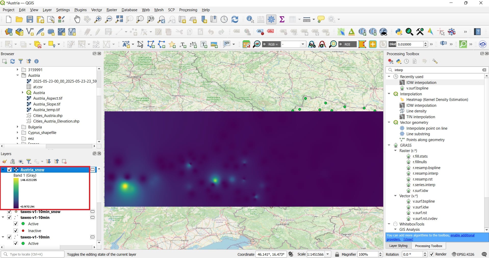Collapse the Austria folder in Browser
489x258 pixels.
click(18, 75)
